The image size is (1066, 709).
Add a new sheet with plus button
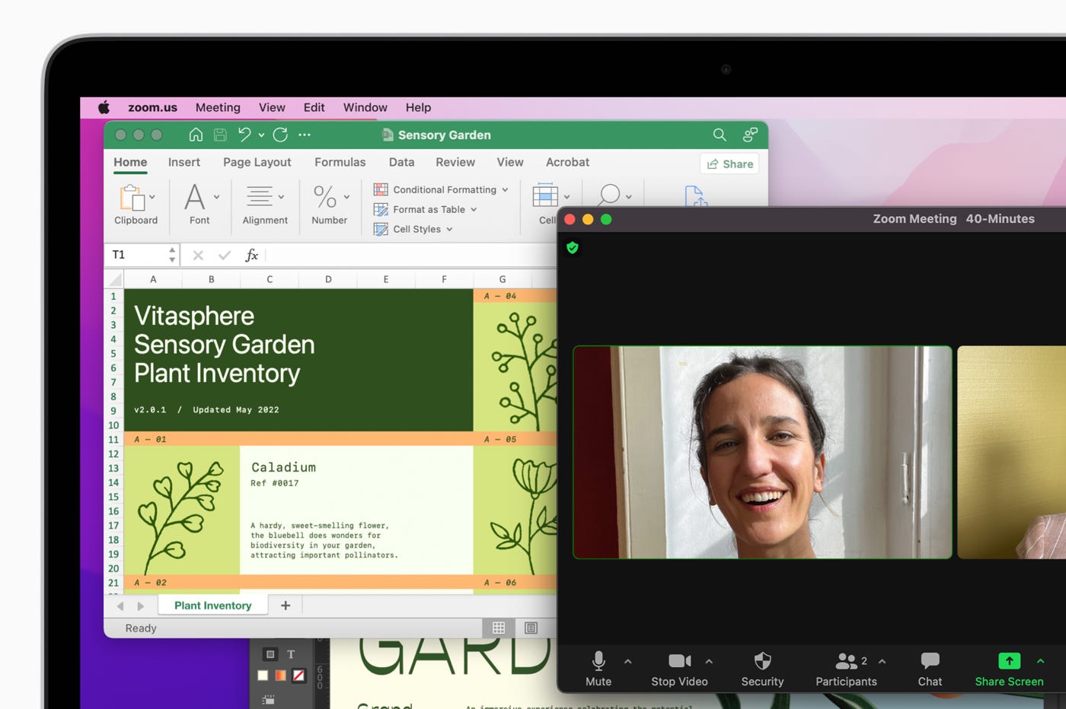(x=286, y=606)
